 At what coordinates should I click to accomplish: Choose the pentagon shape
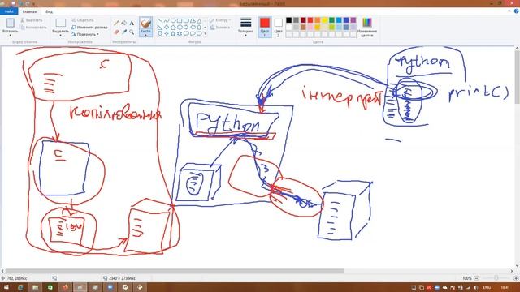pyautogui.click(x=173, y=27)
